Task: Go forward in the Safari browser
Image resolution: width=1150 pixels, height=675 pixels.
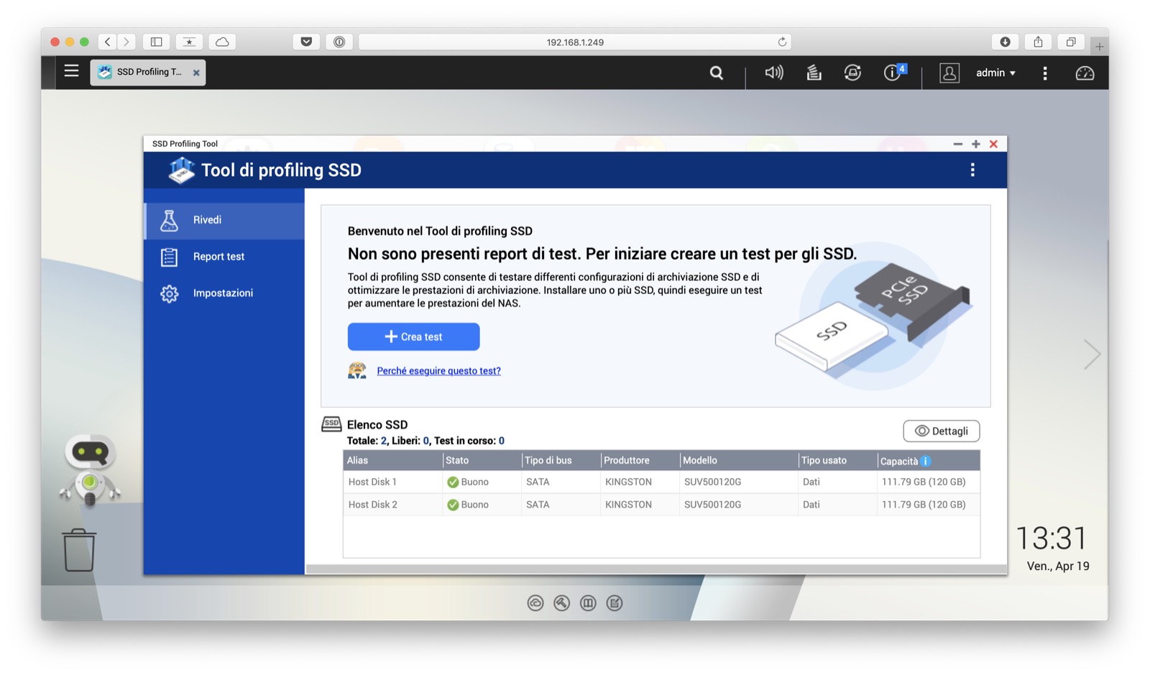Action: pos(126,42)
